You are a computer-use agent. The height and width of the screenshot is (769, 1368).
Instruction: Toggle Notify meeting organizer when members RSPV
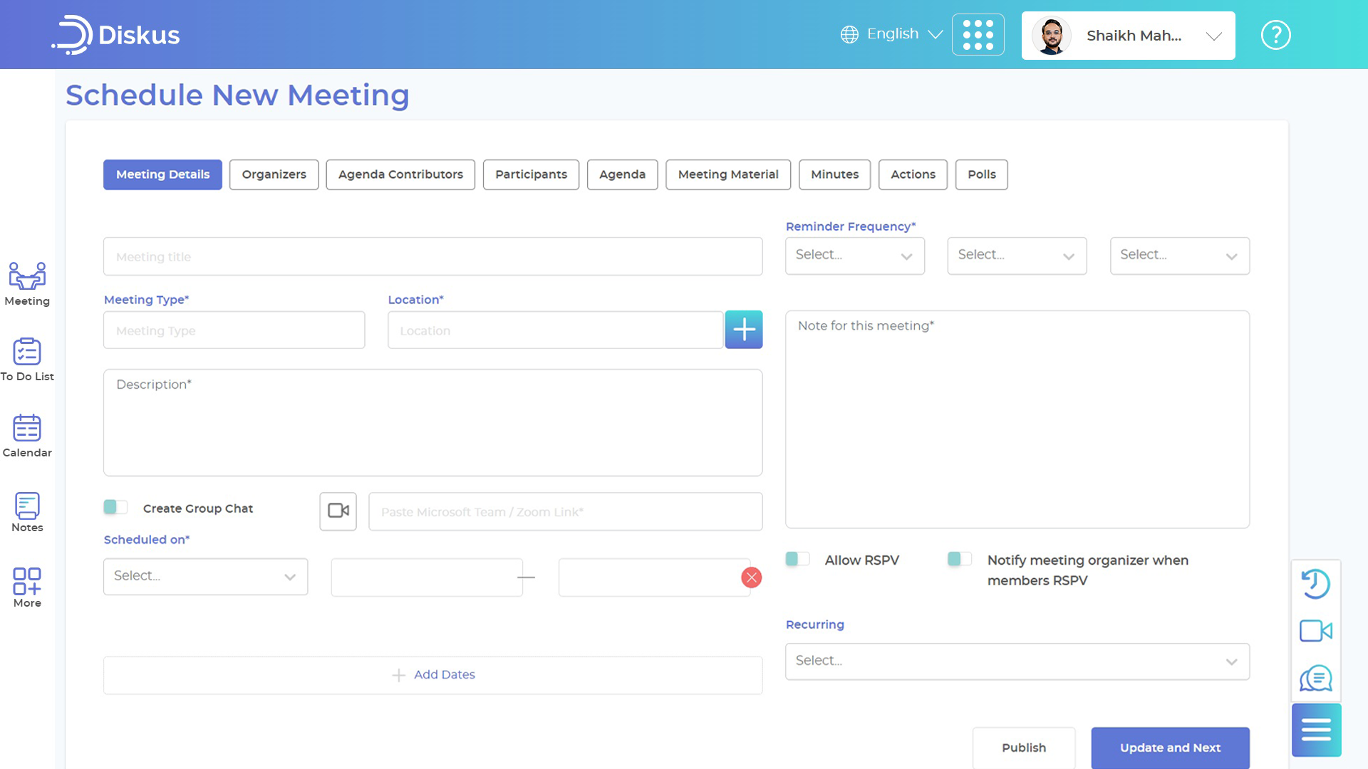pyautogui.click(x=959, y=559)
